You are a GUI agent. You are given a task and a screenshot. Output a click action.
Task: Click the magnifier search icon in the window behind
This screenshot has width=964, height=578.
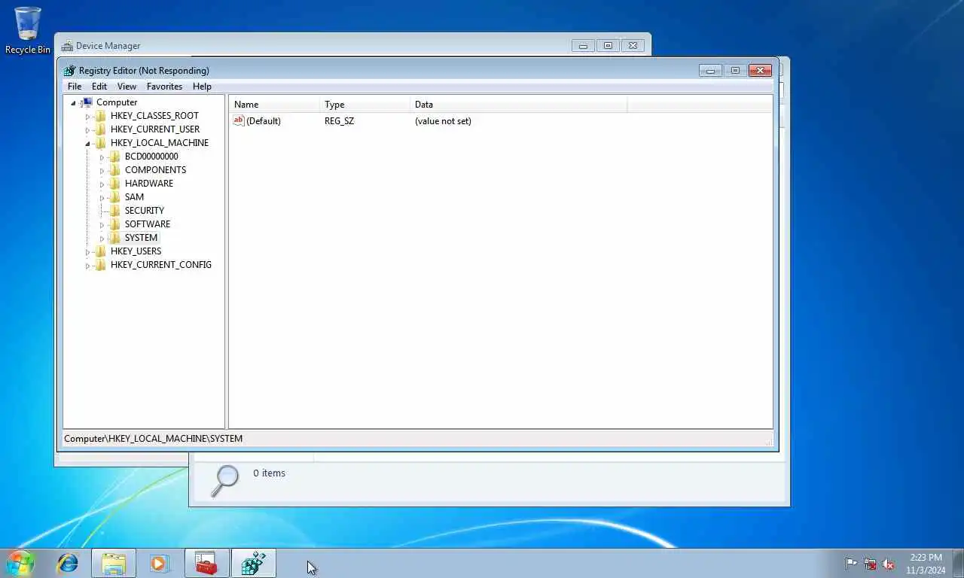[224, 480]
